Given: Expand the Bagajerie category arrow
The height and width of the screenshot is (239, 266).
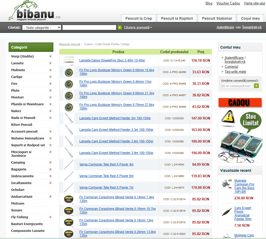Looking at the screenshot, I should pyautogui.click(x=50, y=169).
